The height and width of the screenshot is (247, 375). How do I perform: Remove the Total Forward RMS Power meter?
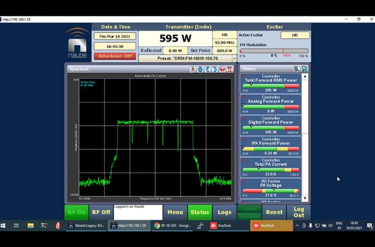click(244, 76)
